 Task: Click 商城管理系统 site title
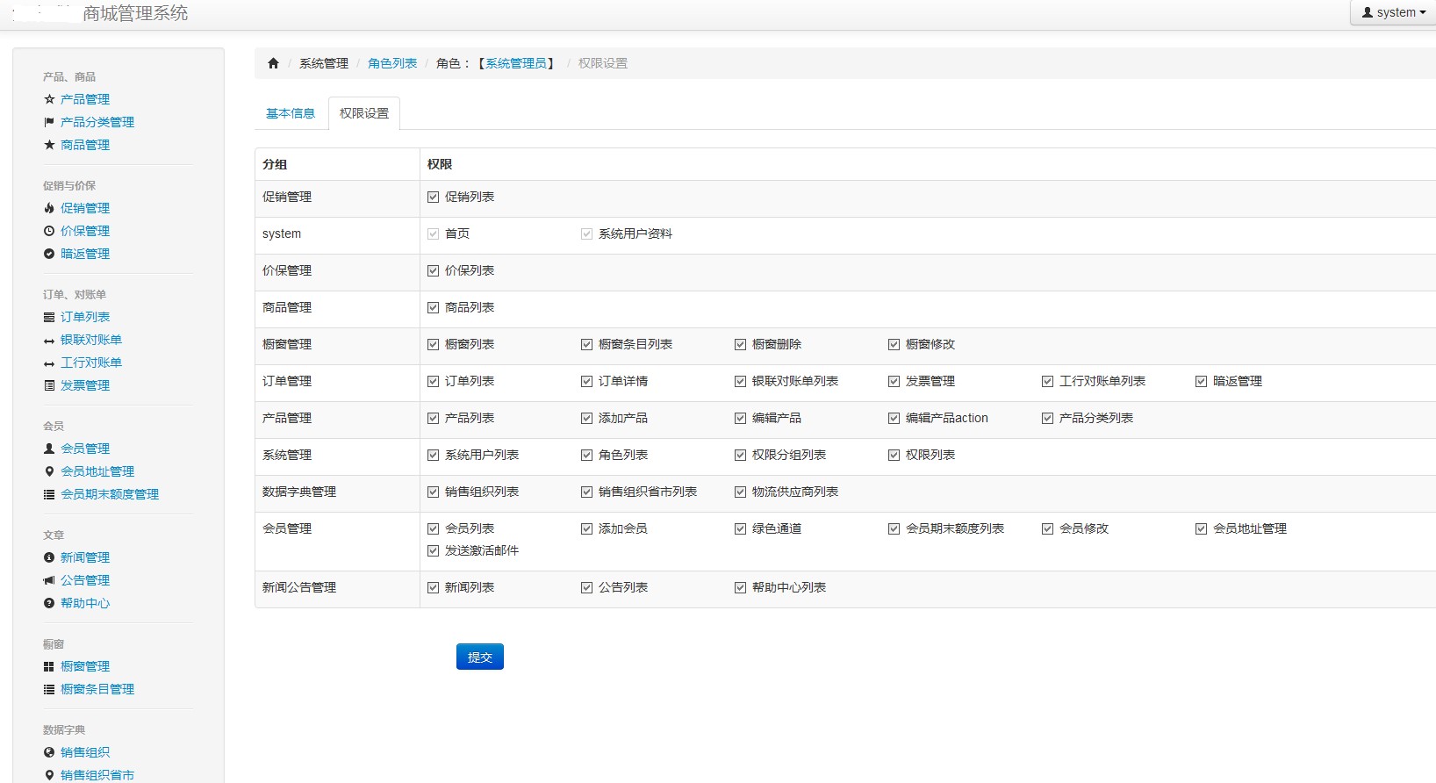[x=135, y=13]
